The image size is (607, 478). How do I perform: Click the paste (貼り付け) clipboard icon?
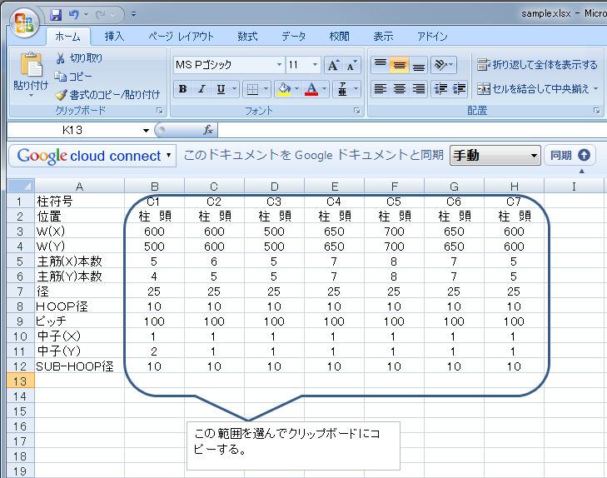click(x=31, y=67)
